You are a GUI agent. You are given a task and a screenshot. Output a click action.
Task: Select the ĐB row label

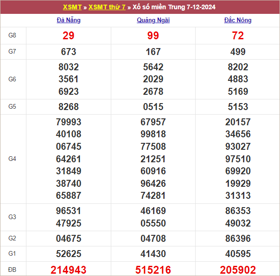12,270
